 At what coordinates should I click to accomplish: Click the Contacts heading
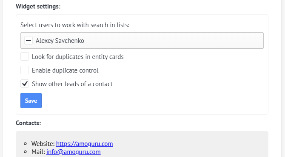click(28, 123)
